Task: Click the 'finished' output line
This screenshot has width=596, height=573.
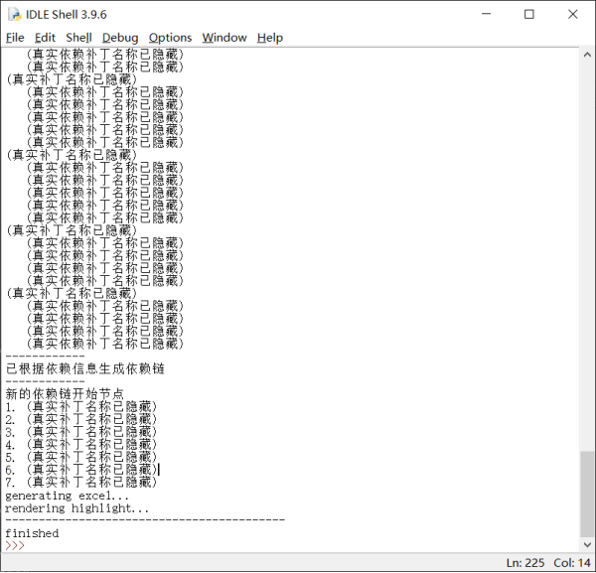Action: pyautogui.click(x=32, y=533)
